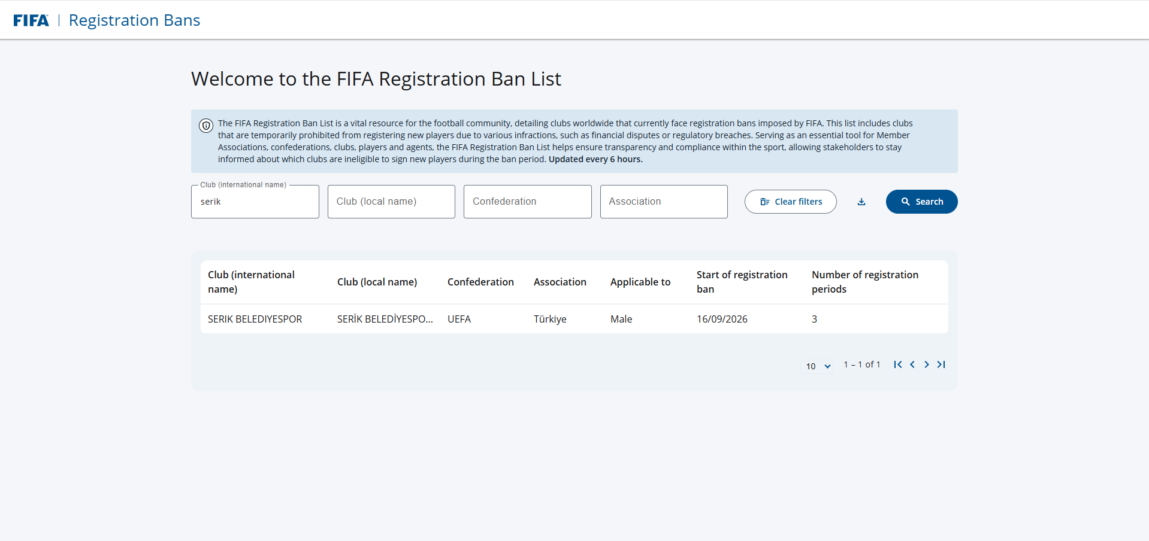Select the SERIK BELEDIYESPOR table row
The width and height of the screenshot is (1149, 541).
574,319
